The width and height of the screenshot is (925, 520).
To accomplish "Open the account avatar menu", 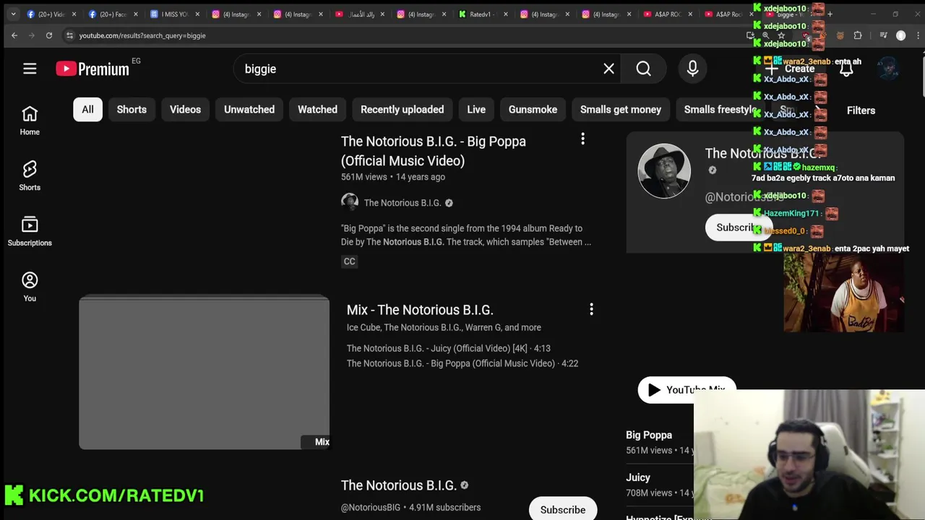I will click(x=888, y=69).
